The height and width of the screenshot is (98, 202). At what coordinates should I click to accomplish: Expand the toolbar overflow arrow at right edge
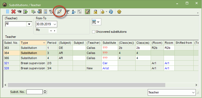tap(198, 13)
